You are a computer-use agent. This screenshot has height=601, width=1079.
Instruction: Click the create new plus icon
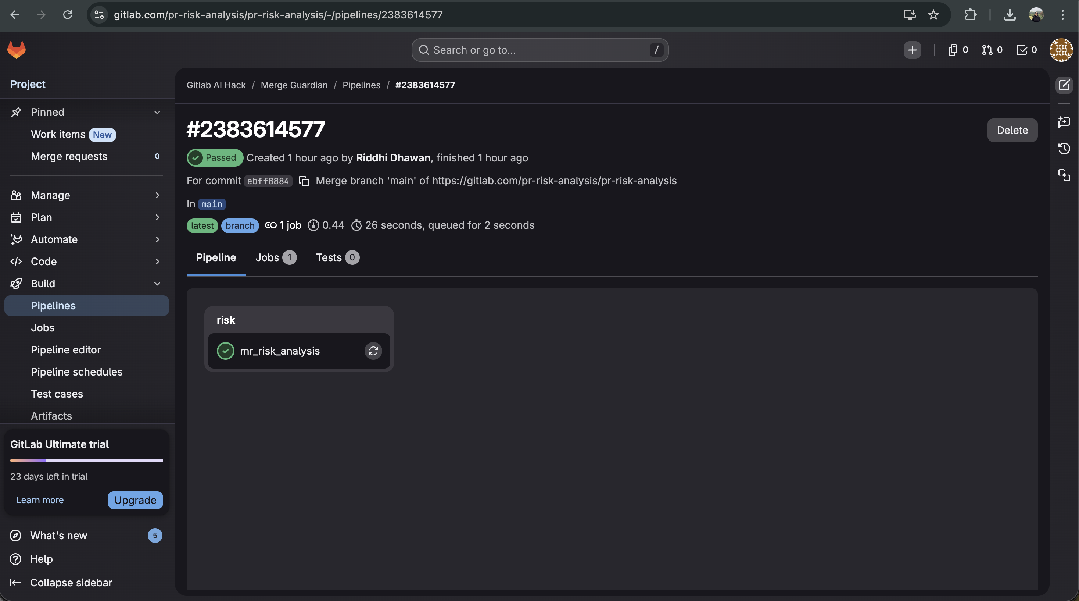(x=912, y=50)
